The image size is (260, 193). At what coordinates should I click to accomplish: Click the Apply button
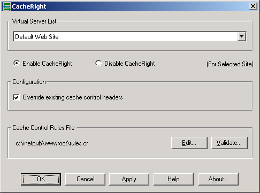click(x=129, y=179)
